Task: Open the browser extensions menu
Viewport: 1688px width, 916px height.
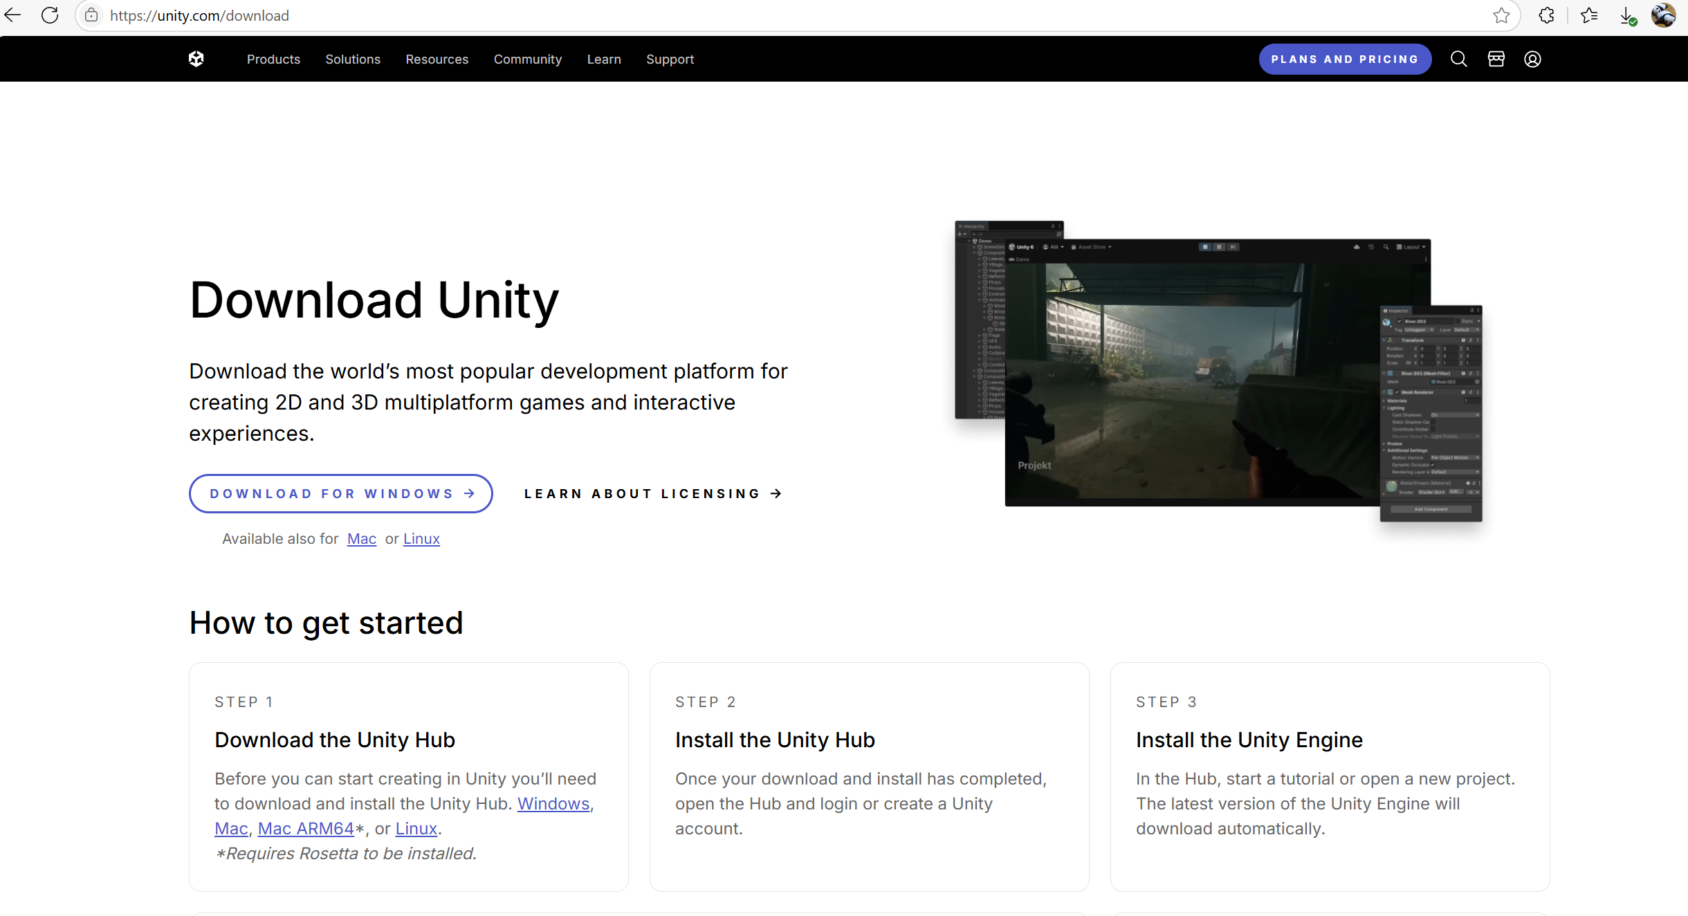Action: (1547, 15)
